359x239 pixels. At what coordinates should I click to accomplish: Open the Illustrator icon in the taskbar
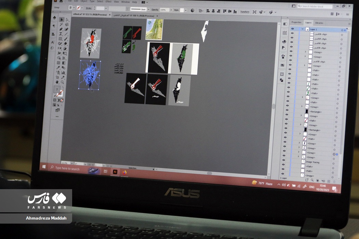(x=115, y=172)
